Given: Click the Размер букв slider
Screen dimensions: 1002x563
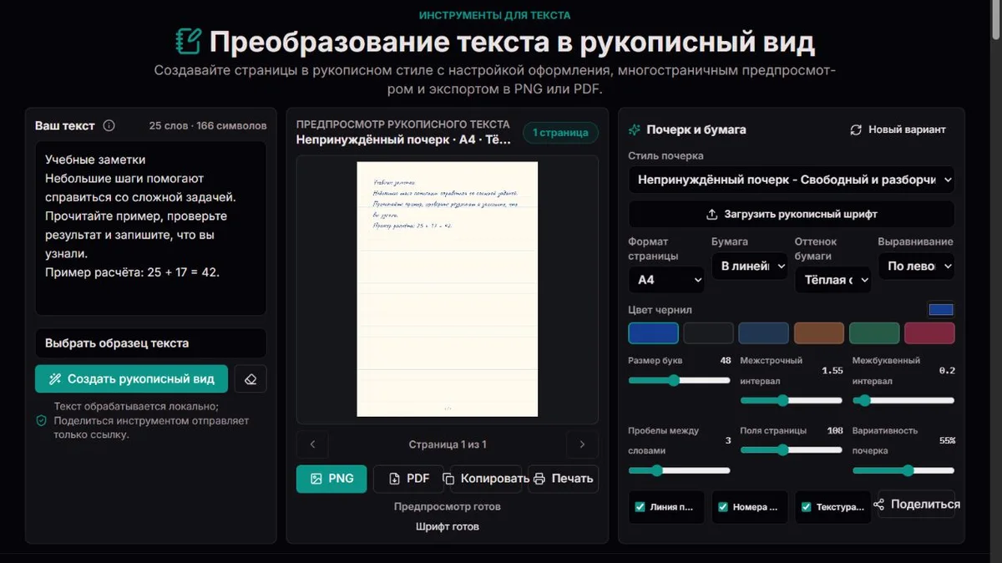Looking at the screenshot, I should coord(679,380).
